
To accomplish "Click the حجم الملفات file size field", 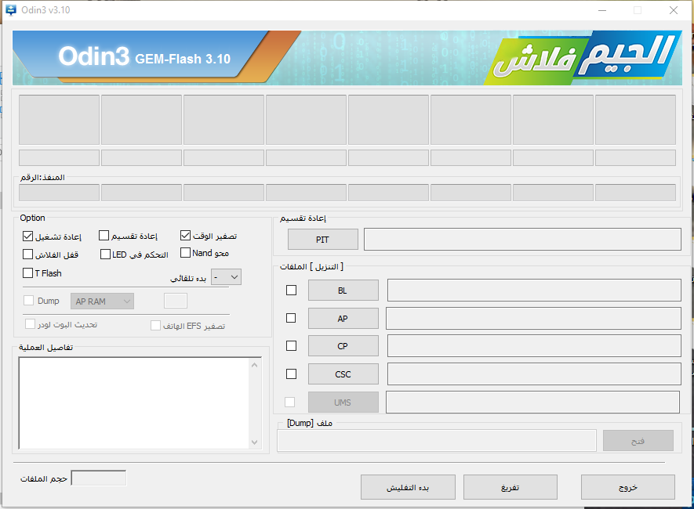I will tap(99, 478).
